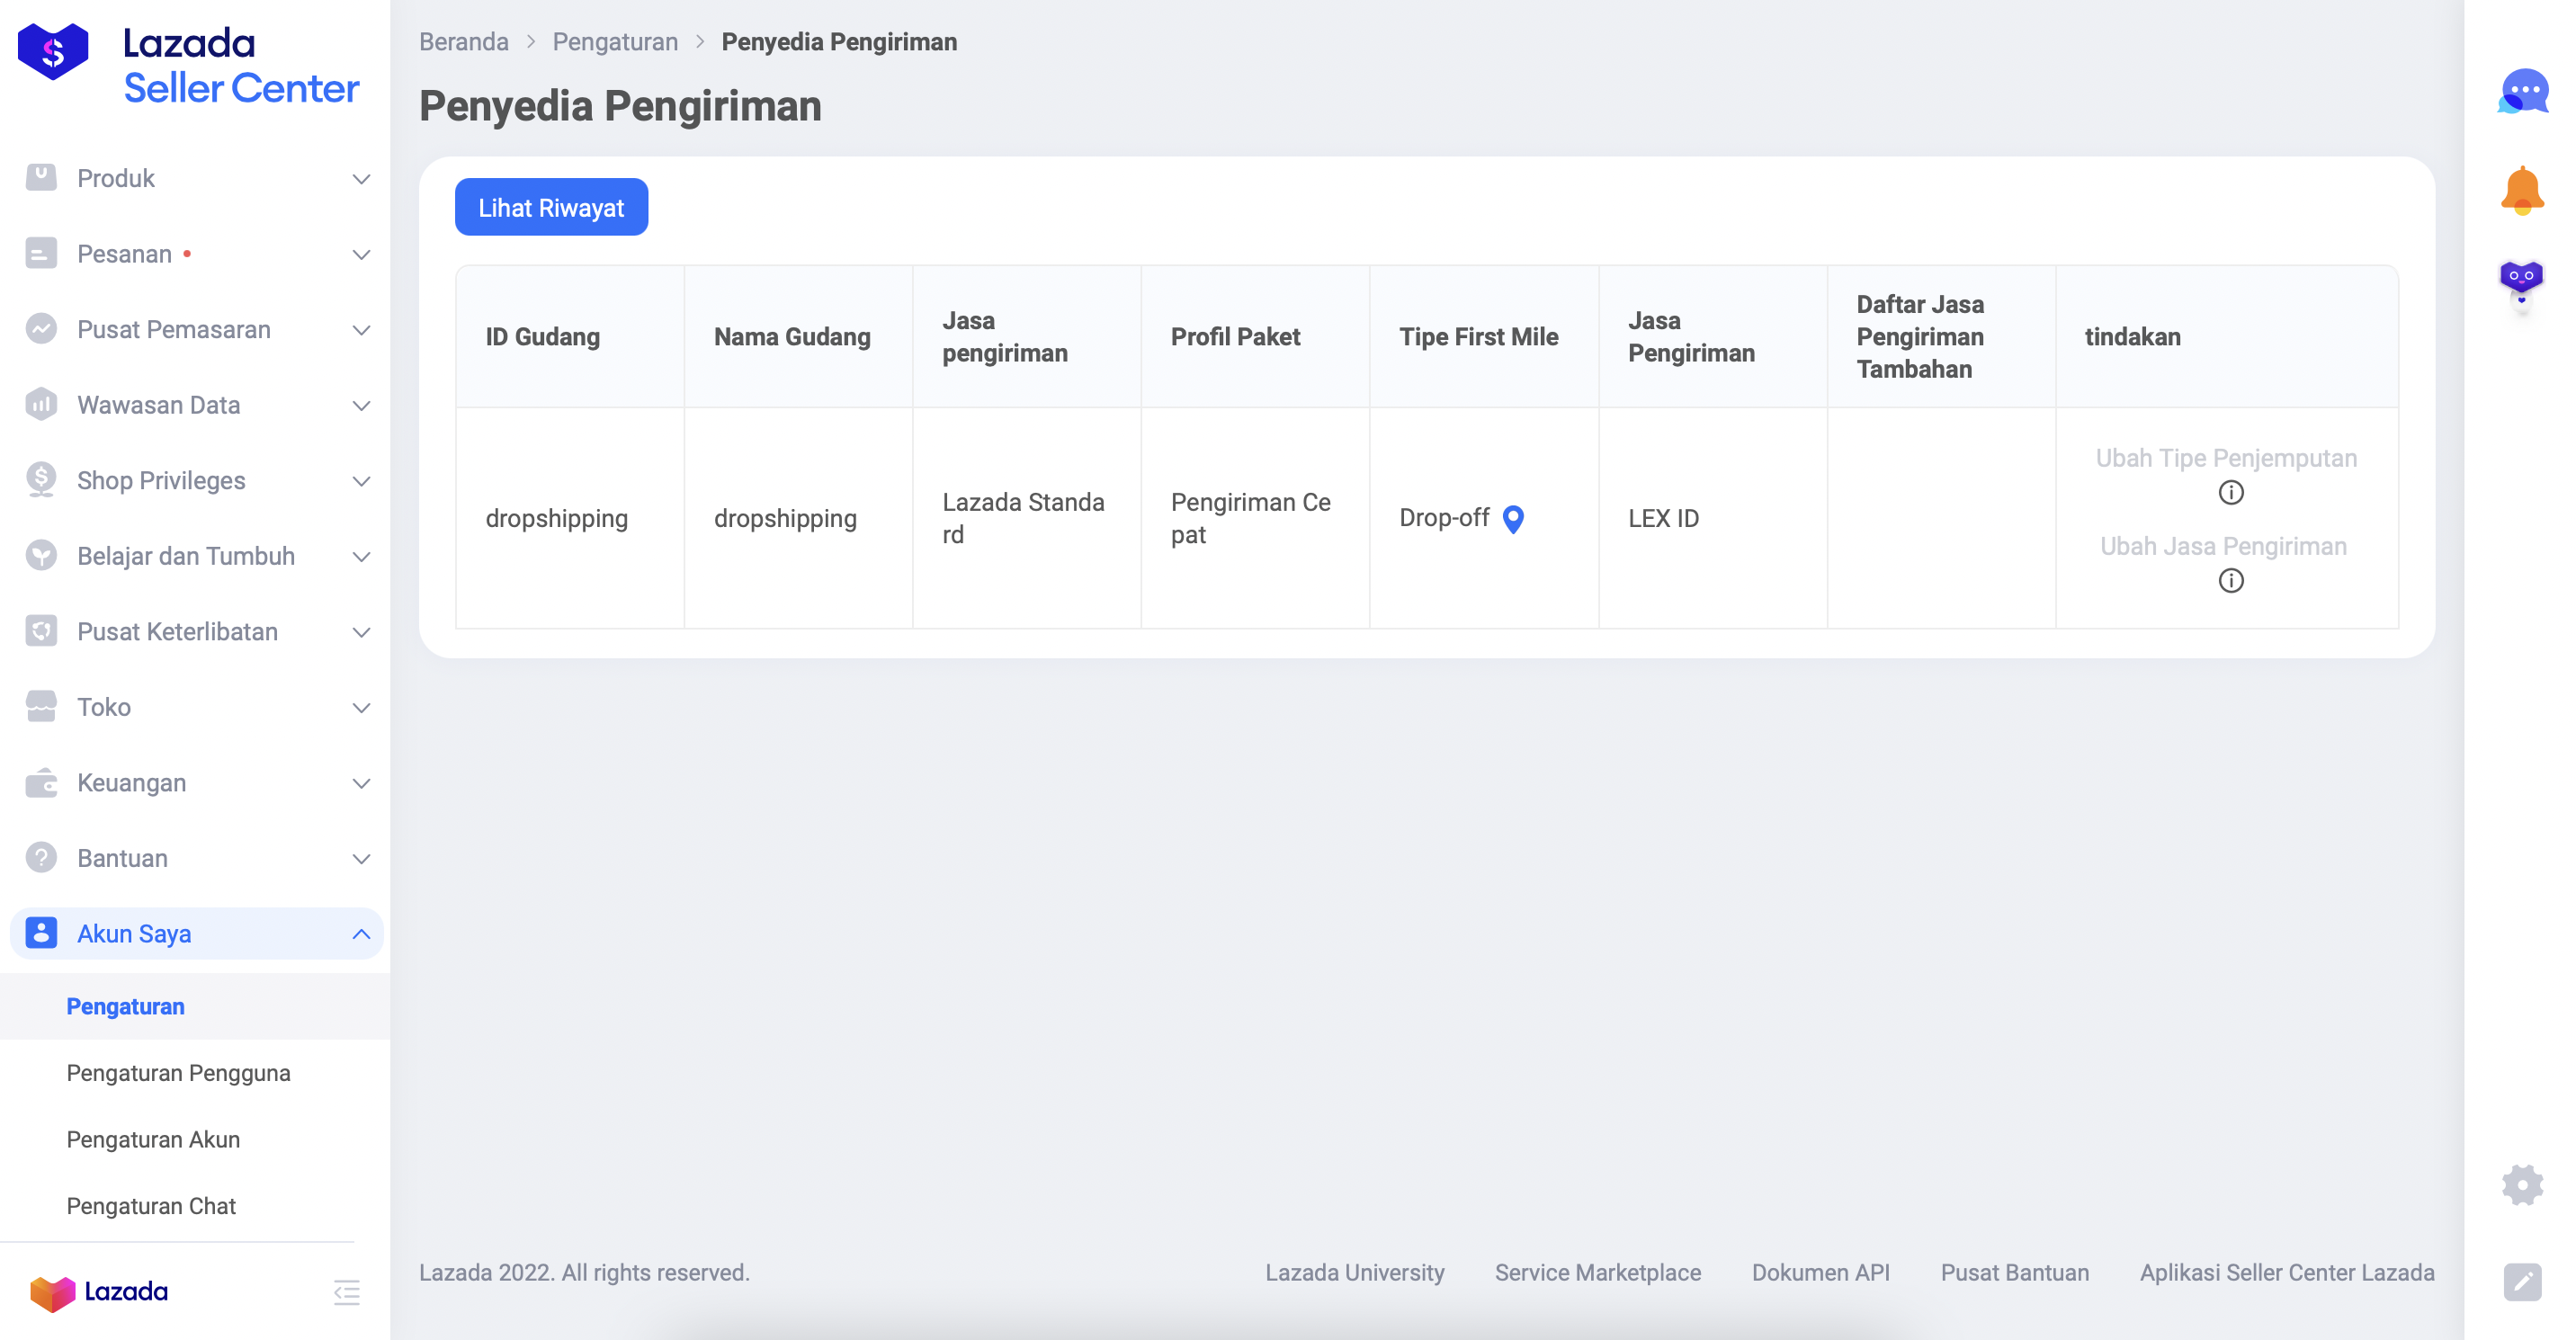Viewport: 2576px width, 1340px height.
Task: Open the Pusat Bantuan footer link
Action: tap(2014, 1273)
